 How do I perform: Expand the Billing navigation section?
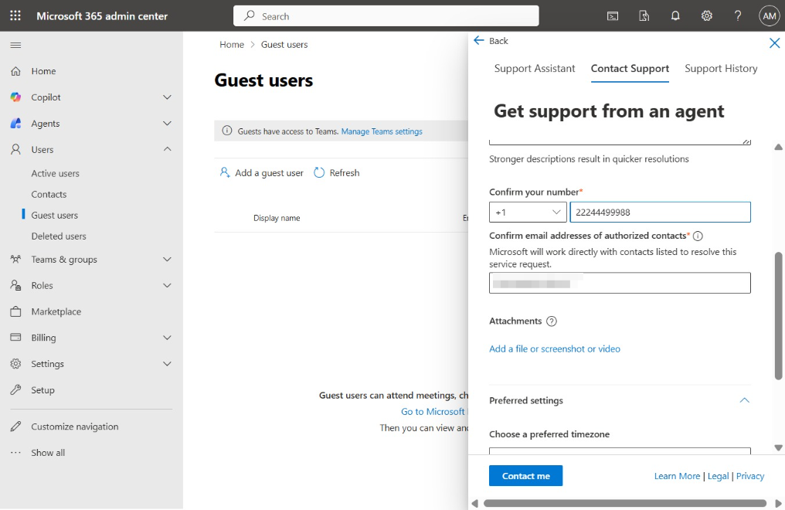tap(167, 338)
